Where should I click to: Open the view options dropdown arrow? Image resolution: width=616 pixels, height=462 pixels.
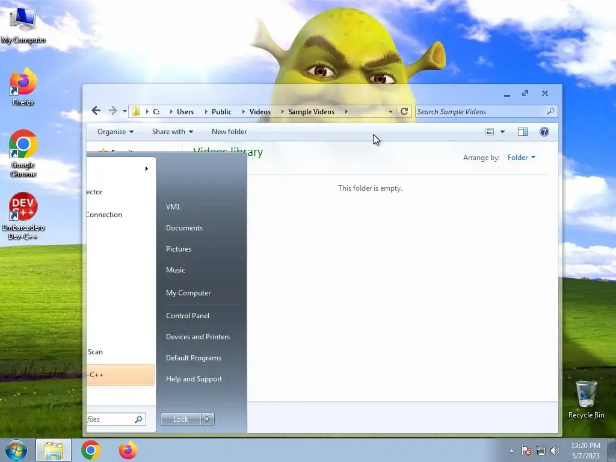pos(502,132)
